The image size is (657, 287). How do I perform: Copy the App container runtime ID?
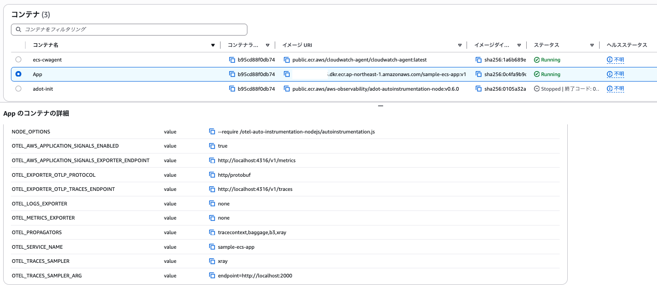[x=232, y=74]
